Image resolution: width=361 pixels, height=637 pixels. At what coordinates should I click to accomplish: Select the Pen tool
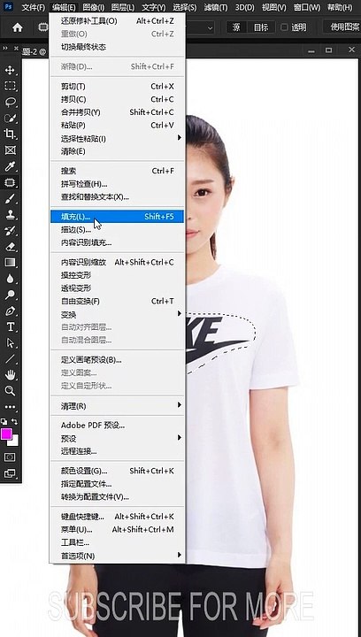pos(10,311)
